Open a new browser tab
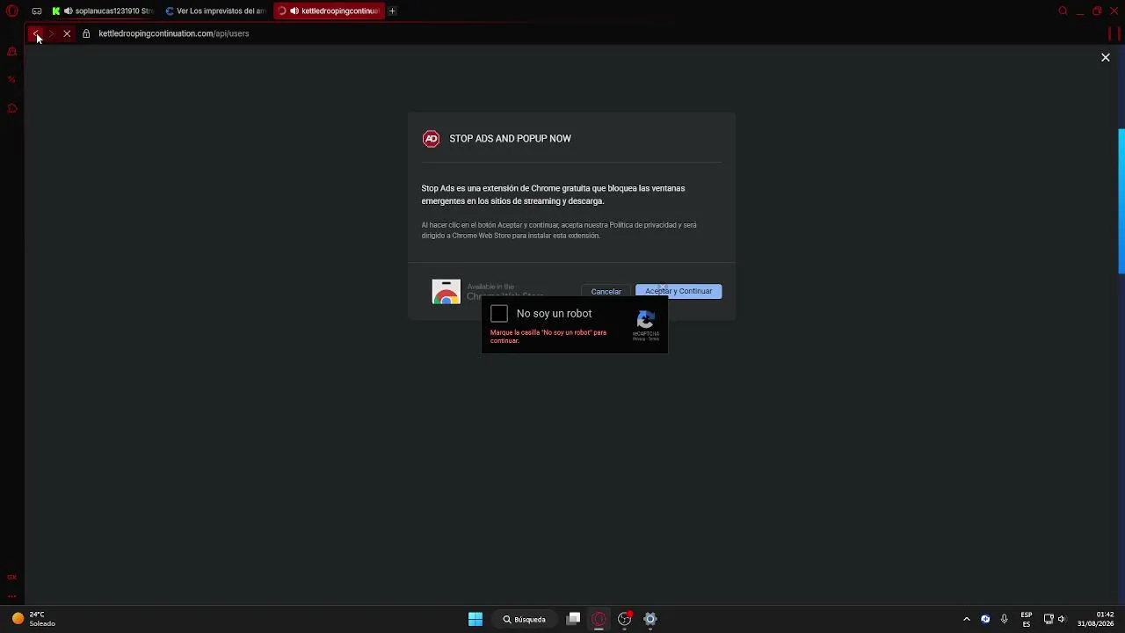 392,11
